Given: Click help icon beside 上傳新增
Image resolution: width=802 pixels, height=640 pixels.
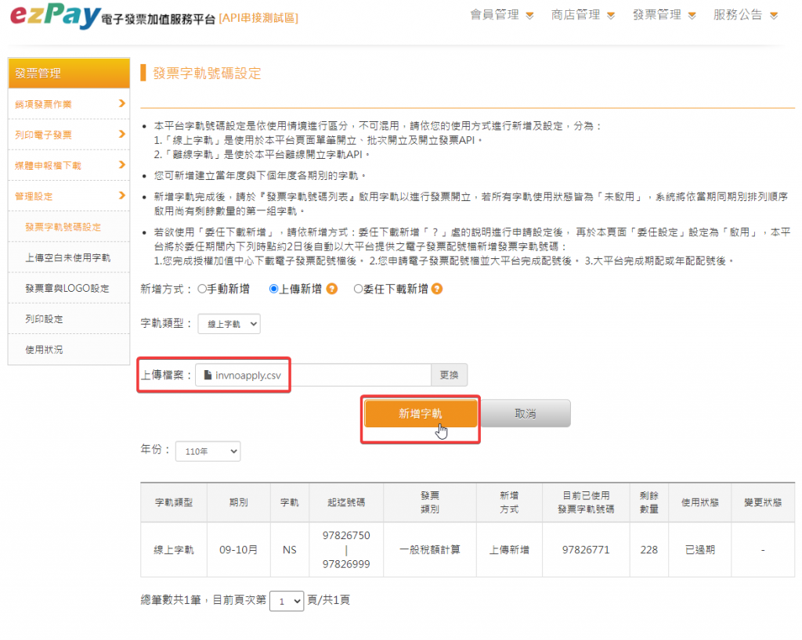Looking at the screenshot, I should (x=332, y=289).
